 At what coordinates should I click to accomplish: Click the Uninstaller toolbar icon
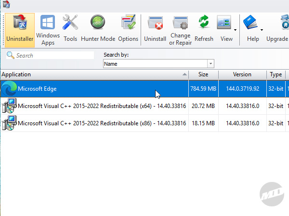click(x=20, y=29)
